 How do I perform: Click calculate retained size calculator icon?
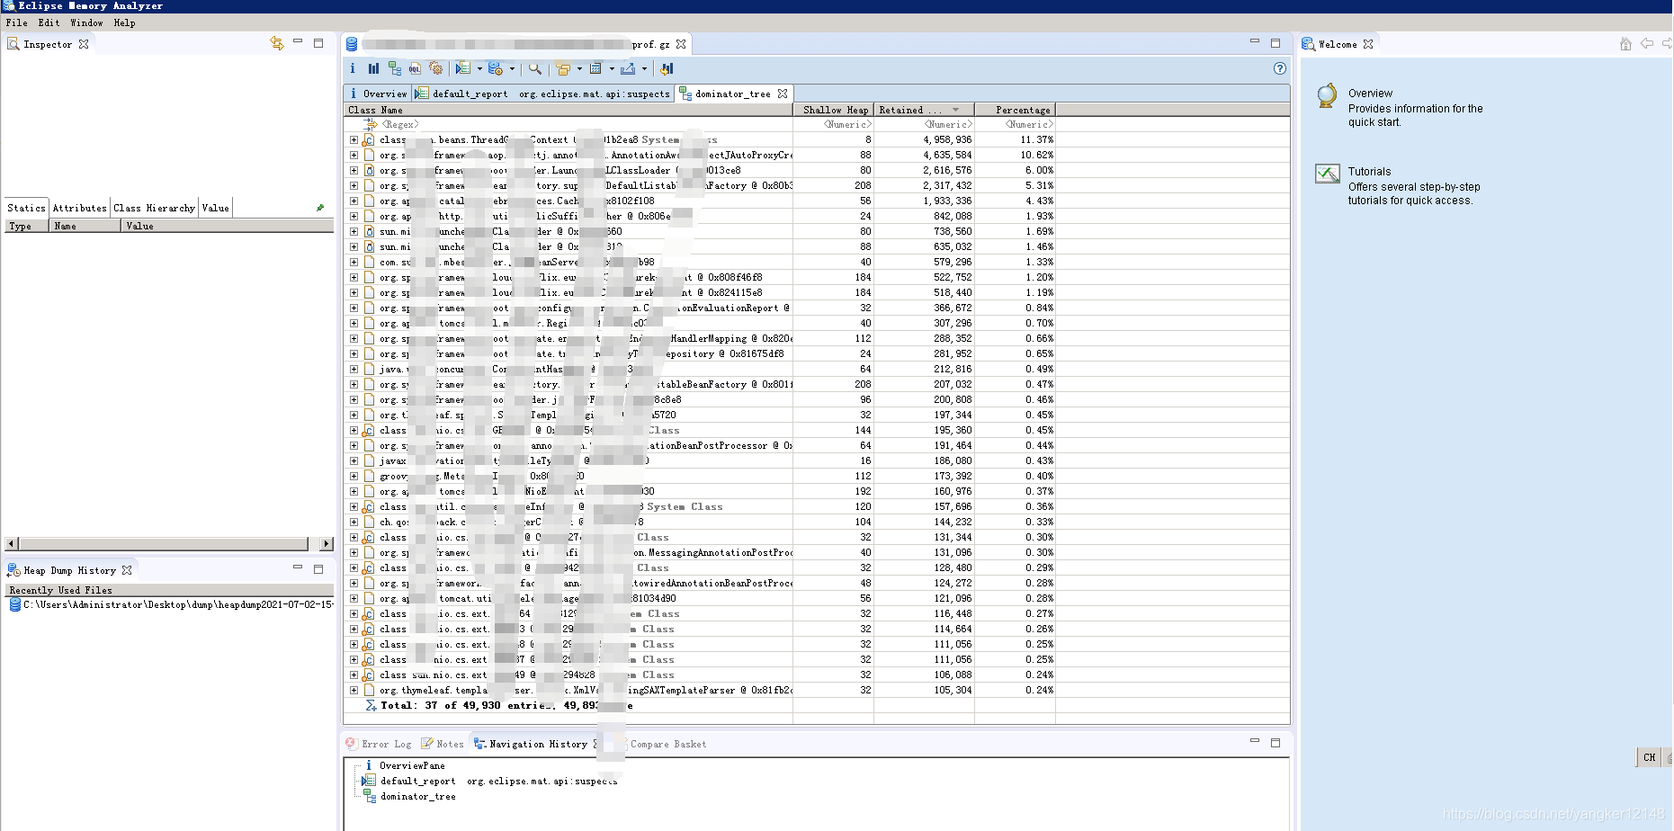click(x=595, y=68)
